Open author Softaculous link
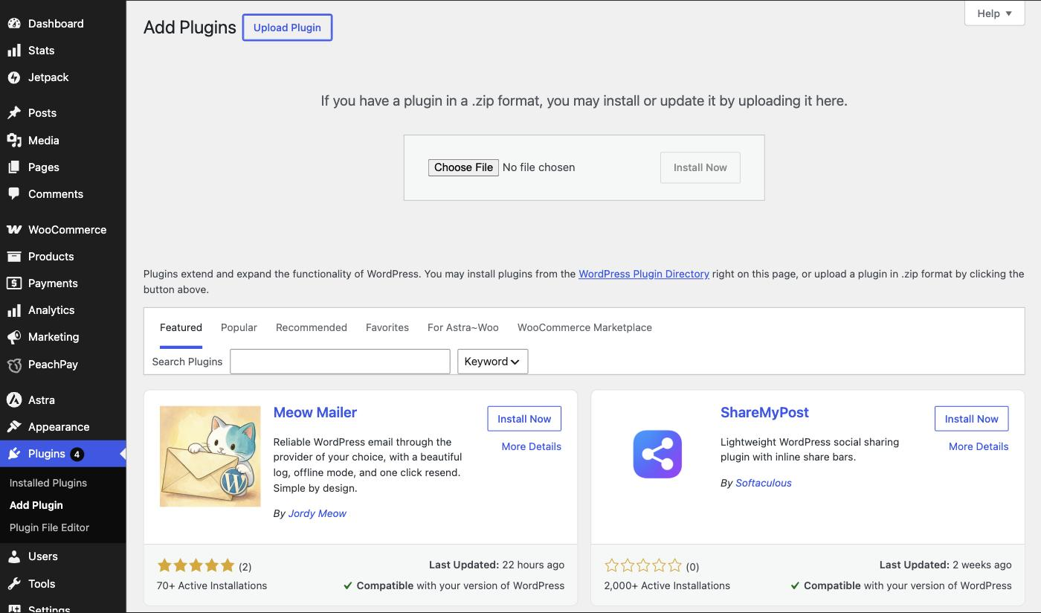The image size is (1041, 613). (764, 483)
